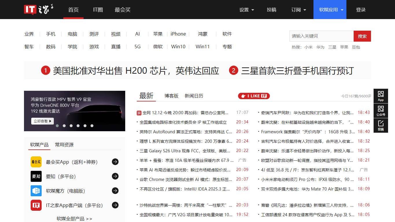Click the red 搜索 button

pos(362,36)
